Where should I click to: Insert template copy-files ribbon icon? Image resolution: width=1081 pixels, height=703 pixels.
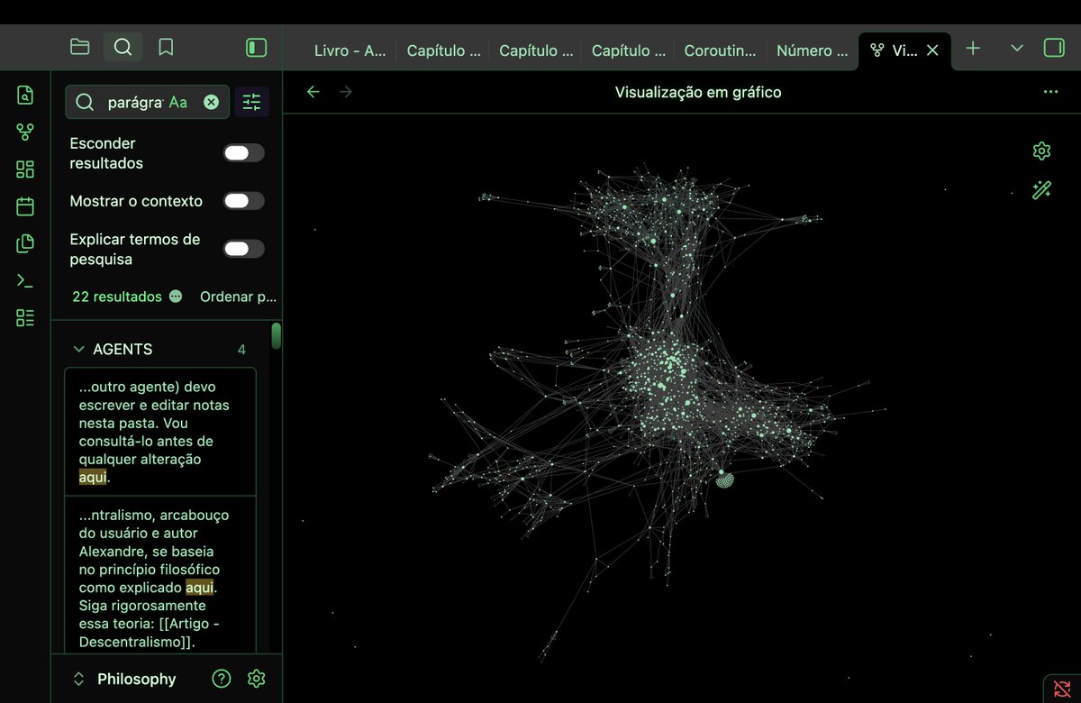(25, 243)
